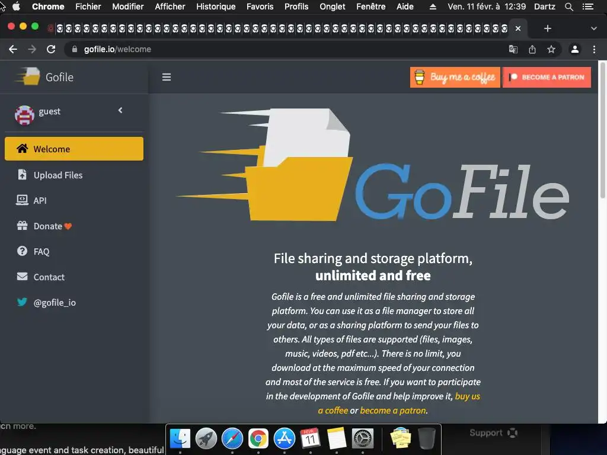Open the Trash in the Dock
Image resolution: width=607 pixels, height=455 pixels.
pos(427,438)
